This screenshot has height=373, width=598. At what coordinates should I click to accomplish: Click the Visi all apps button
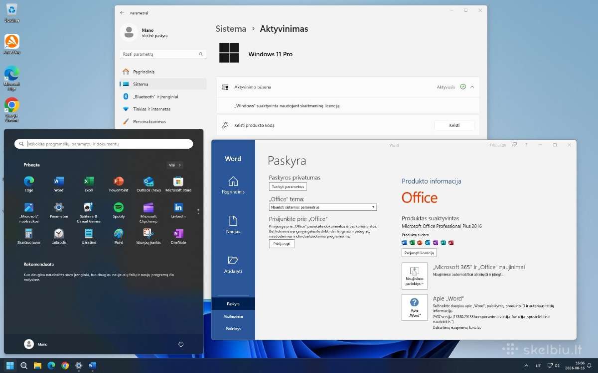(175, 165)
